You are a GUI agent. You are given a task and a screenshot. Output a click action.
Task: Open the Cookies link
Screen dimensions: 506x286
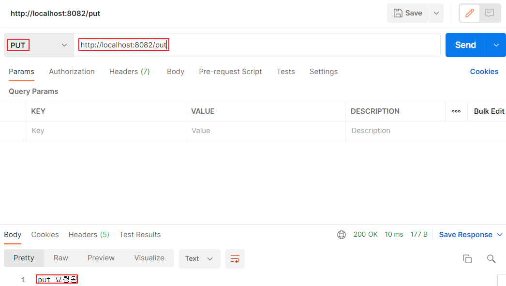[x=484, y=72]
